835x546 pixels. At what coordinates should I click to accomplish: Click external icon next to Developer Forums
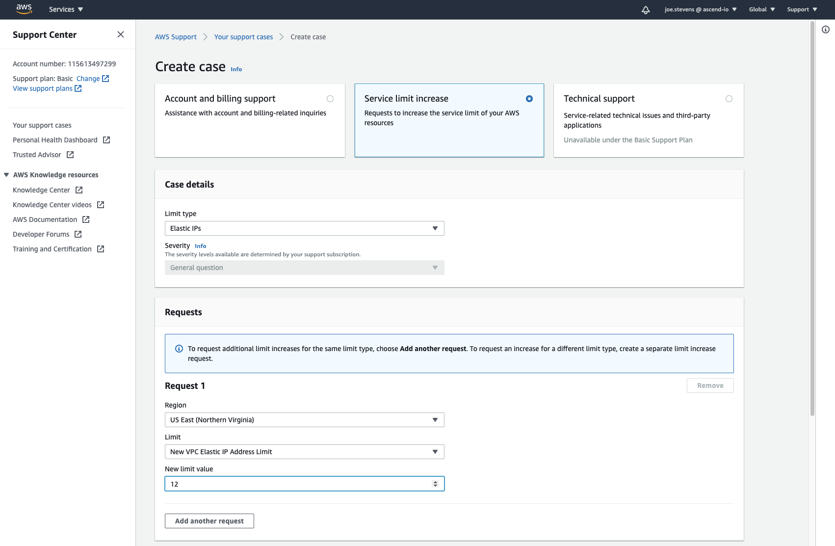[x=78, y=234]
